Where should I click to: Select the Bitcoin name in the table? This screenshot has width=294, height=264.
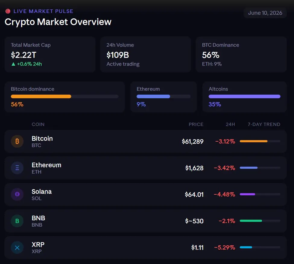tap(42, 138)
